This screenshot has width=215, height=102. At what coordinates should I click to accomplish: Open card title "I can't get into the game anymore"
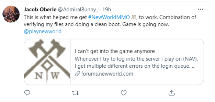tap(115, 51)
